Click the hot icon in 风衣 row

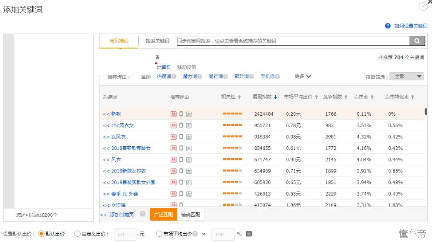174,159
